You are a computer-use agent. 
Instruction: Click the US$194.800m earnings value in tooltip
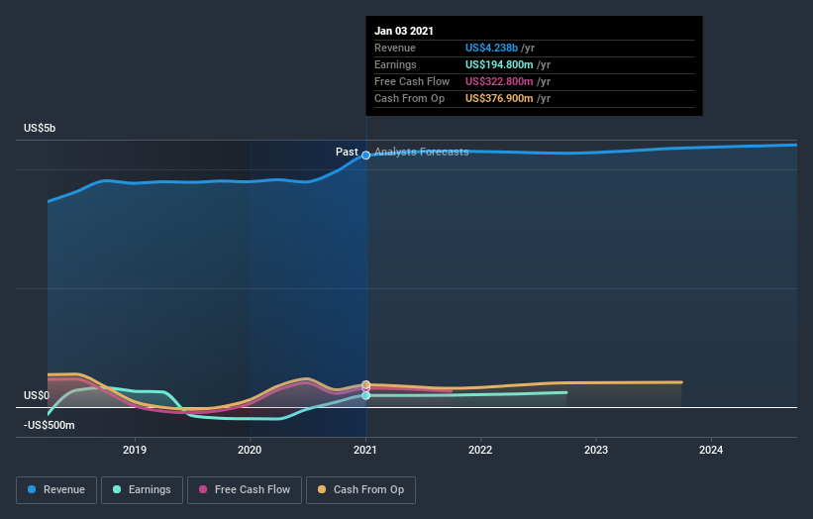499,64
